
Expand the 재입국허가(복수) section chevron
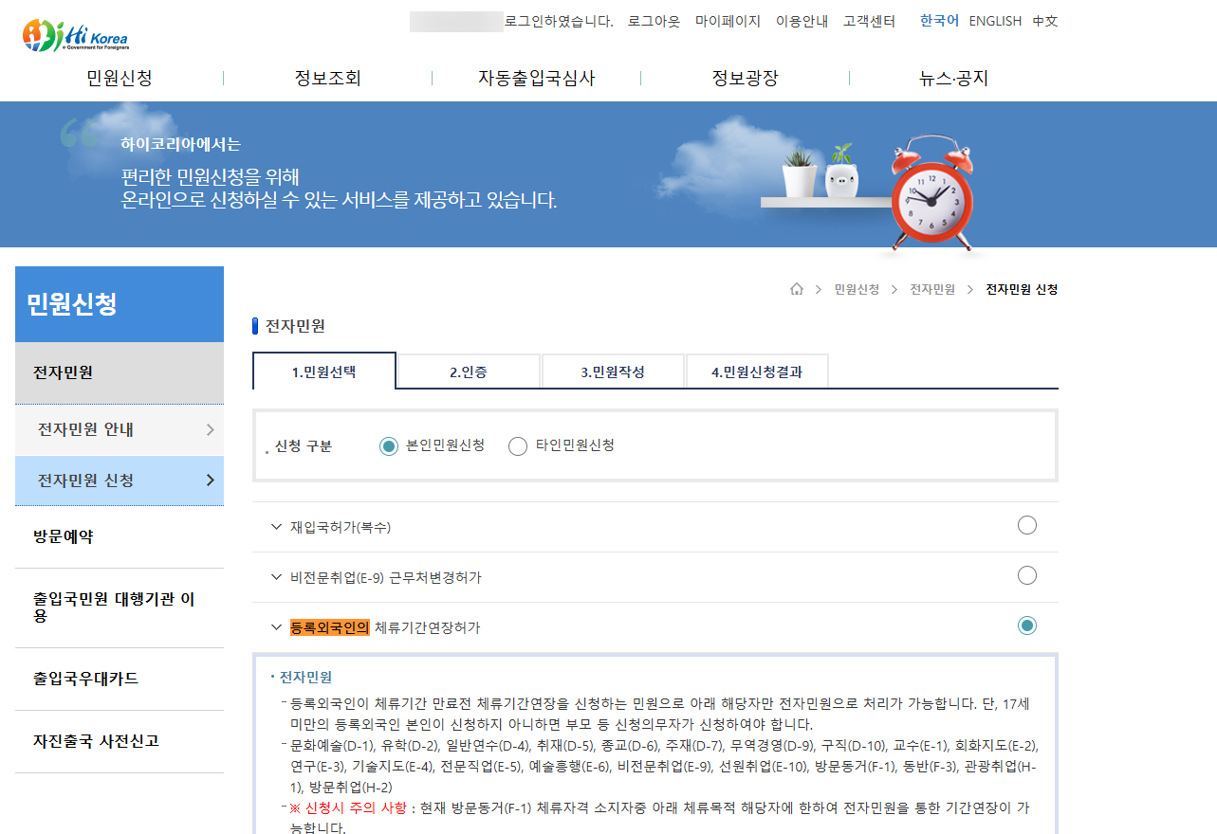pos(276,527)
